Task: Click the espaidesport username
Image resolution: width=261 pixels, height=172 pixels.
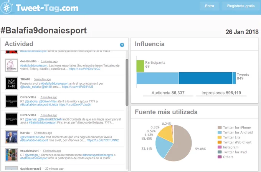Action: click(x=29, y=151)
